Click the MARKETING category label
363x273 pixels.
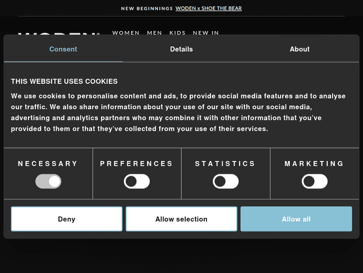click(315, 164)
